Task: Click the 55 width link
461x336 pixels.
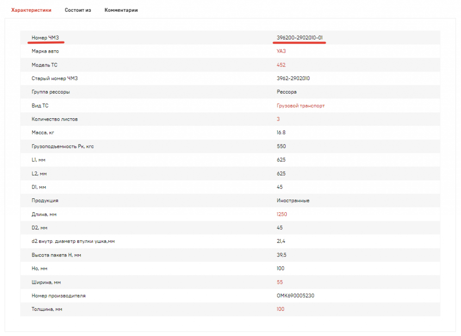Action: [280, 282]
